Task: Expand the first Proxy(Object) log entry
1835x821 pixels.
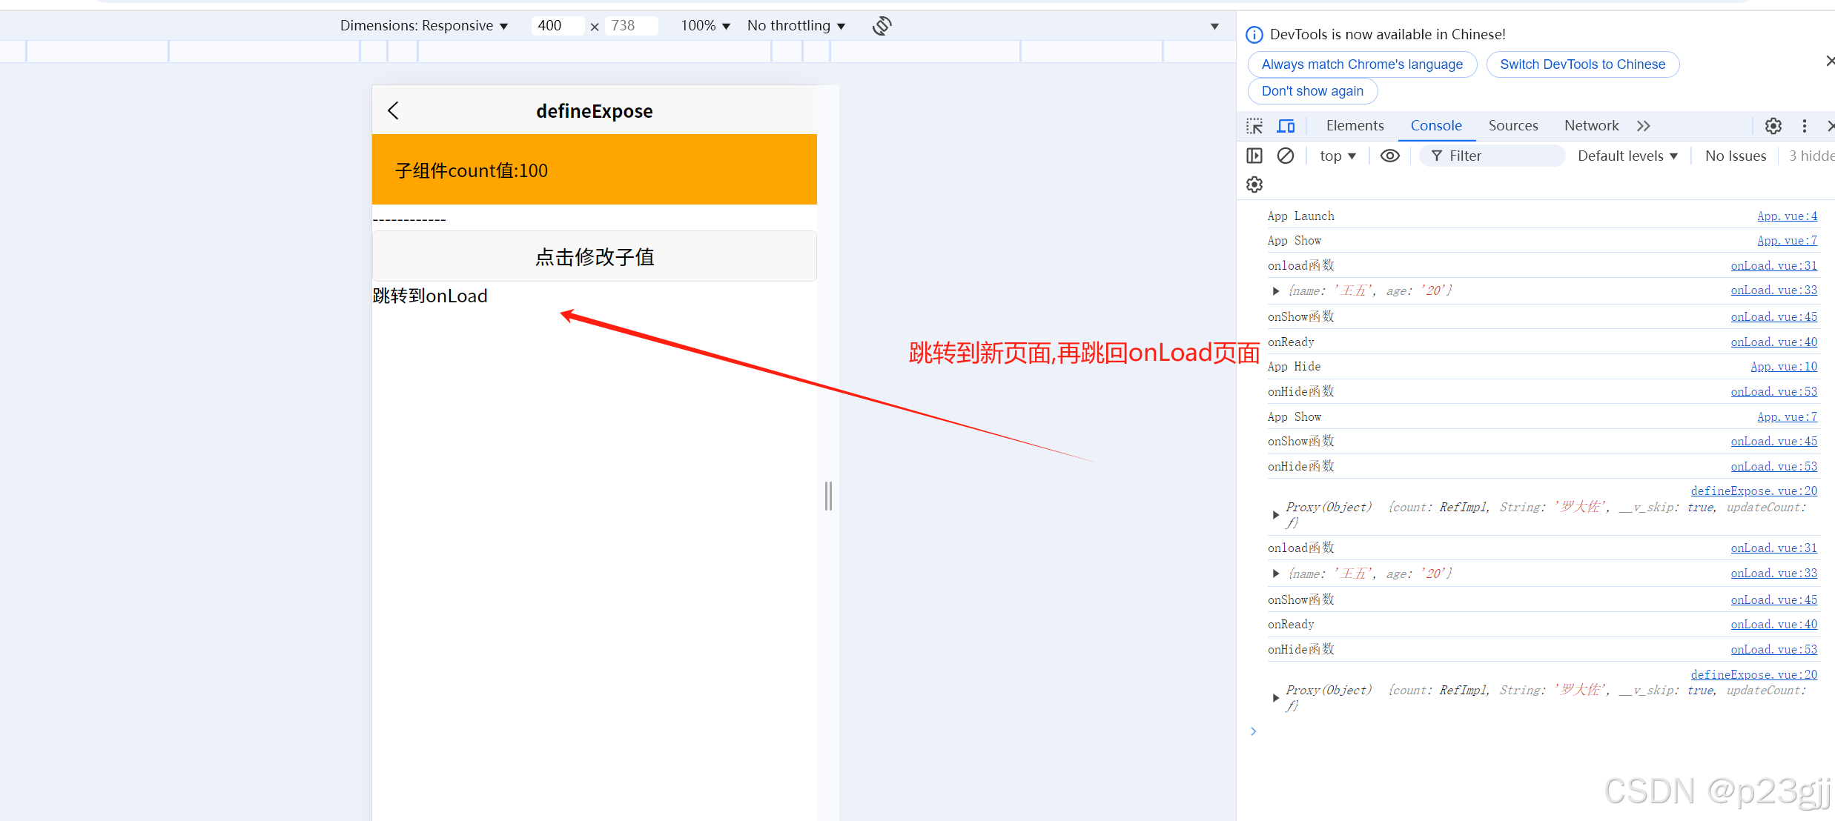Action: (x=1275, y=515)
